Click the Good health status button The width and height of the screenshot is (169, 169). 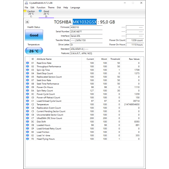(34, 35)
